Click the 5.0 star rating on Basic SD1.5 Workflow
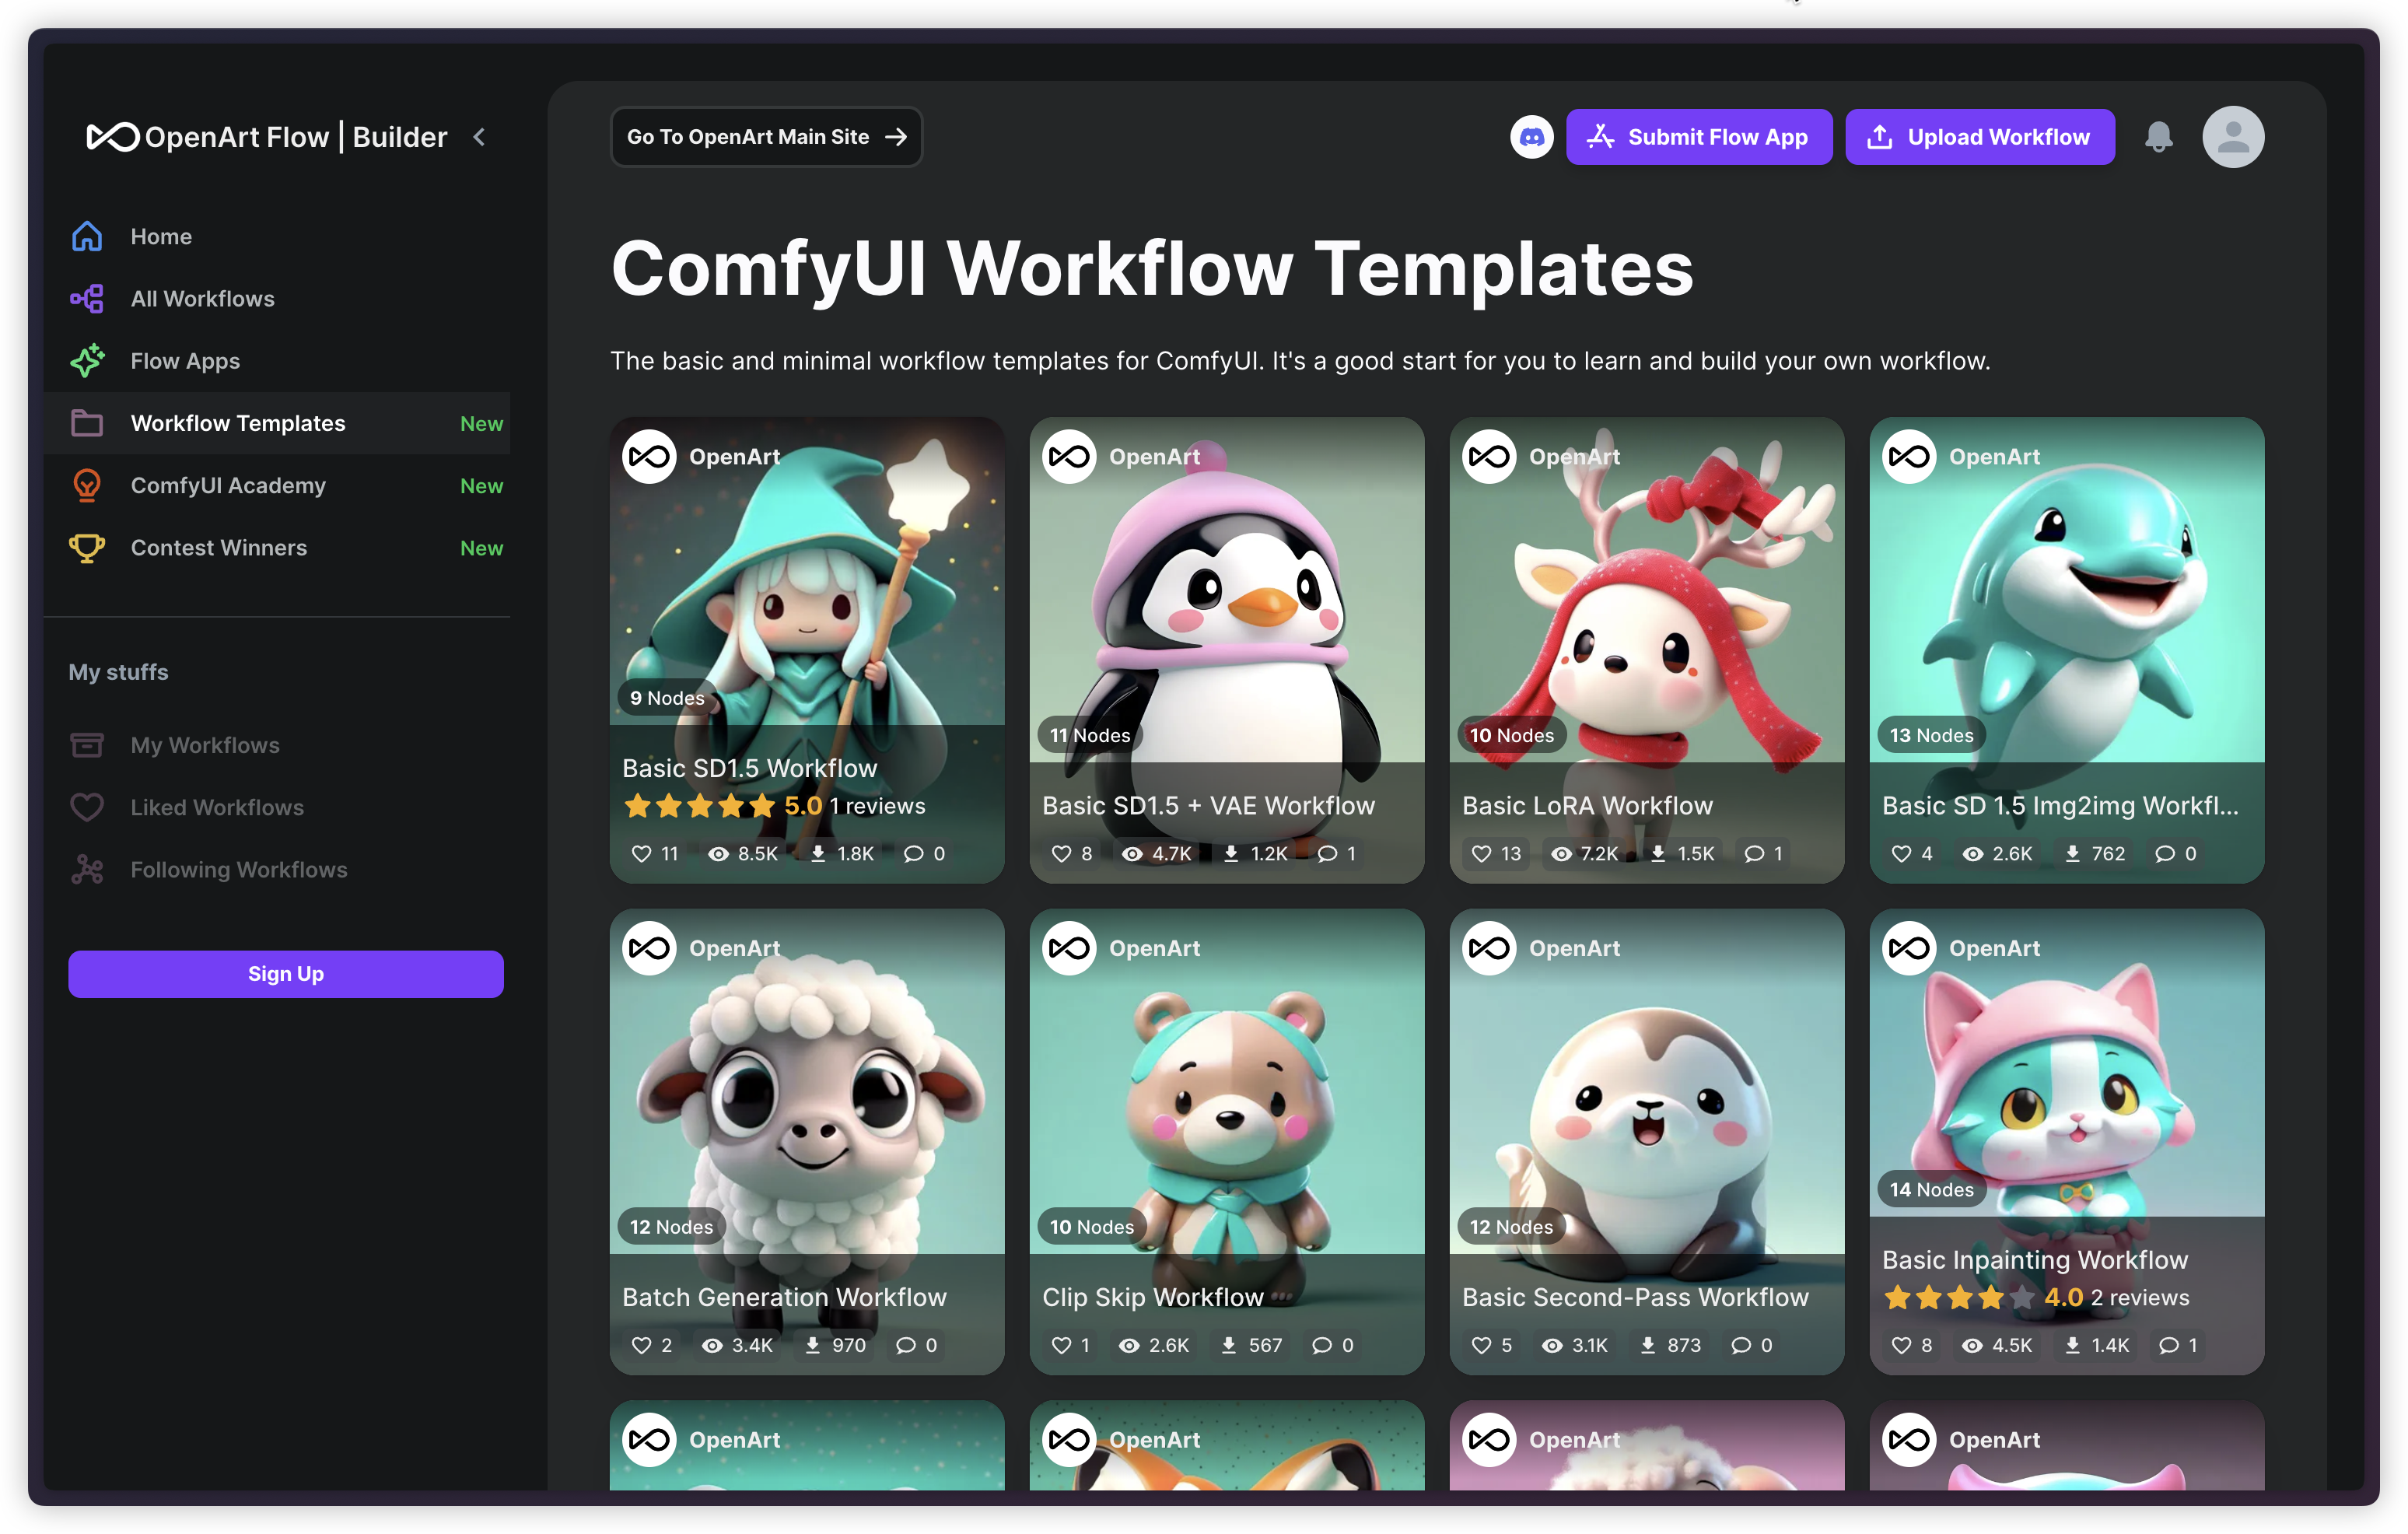The width and height of the screenshot is (2408, 1534). tap(723, 806)
